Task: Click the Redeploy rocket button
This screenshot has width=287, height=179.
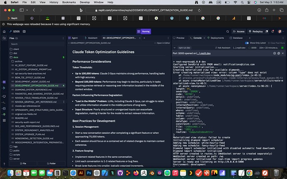Action: click(255, 31)
